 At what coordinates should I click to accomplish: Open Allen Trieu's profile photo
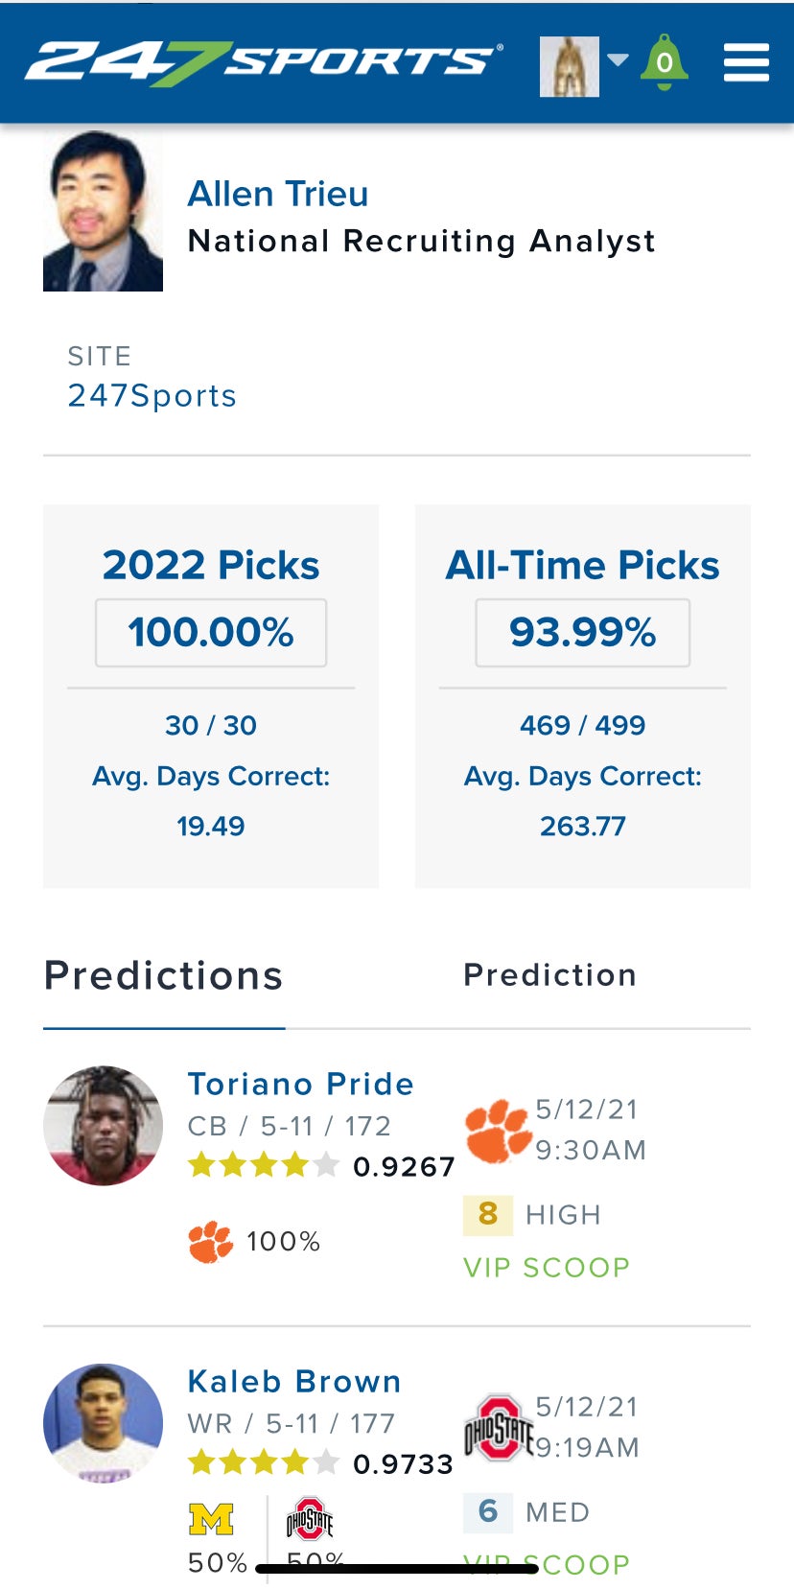103,212
